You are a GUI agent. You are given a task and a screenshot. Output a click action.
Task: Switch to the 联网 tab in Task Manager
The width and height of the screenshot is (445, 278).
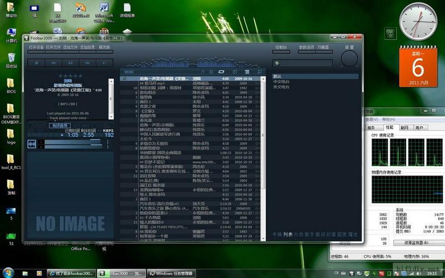(404, 128)
